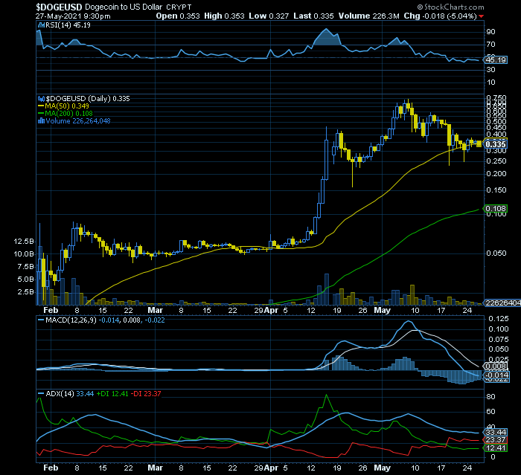Select the MA(200) 0.108 legend text
Viewport: 521px width, 475px height.
pos(68,114)
